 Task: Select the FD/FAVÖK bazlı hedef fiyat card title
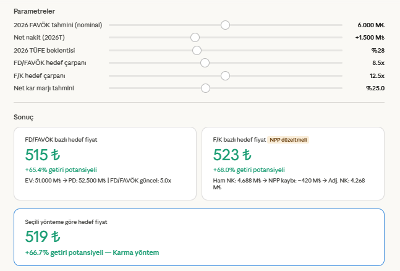(61, 140)
